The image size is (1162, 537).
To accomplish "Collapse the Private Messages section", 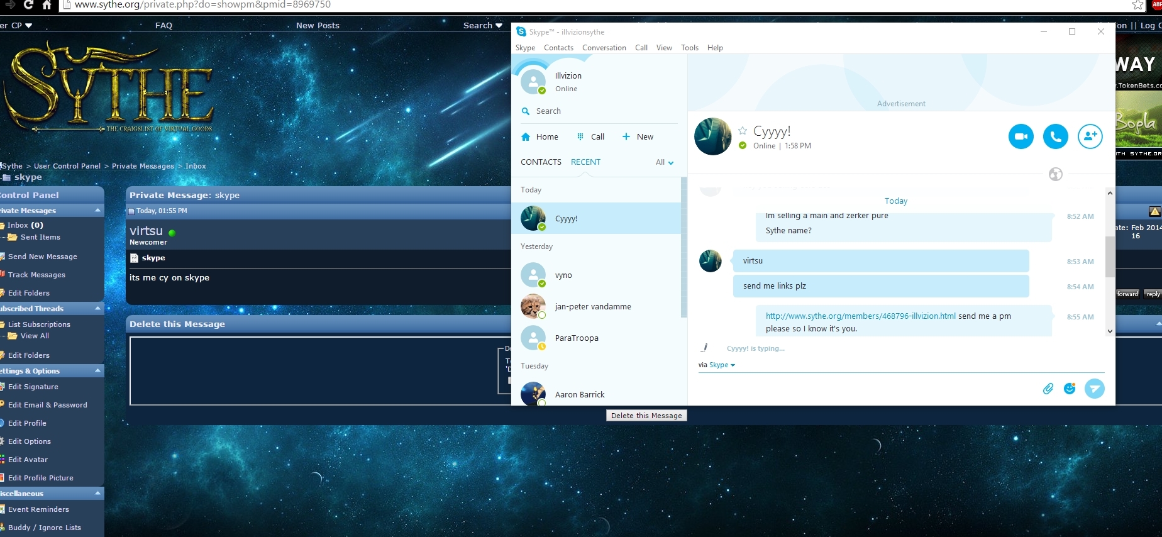I will pos(97,211).
